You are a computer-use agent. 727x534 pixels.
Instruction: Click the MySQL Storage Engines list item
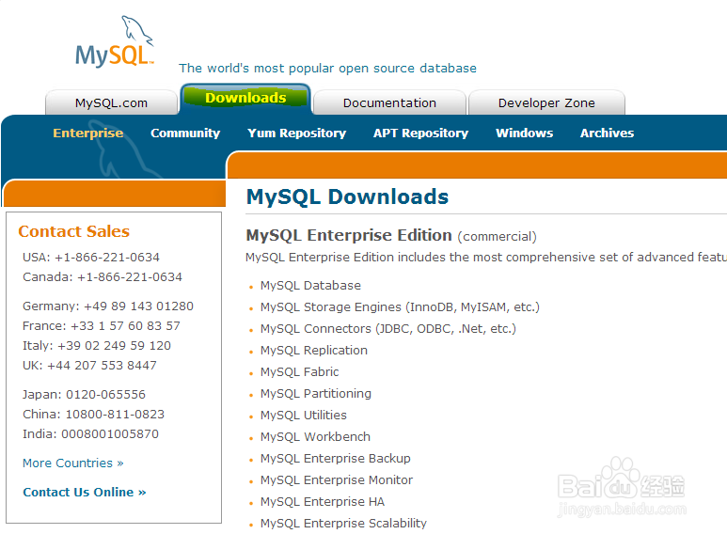coord(400,307)
